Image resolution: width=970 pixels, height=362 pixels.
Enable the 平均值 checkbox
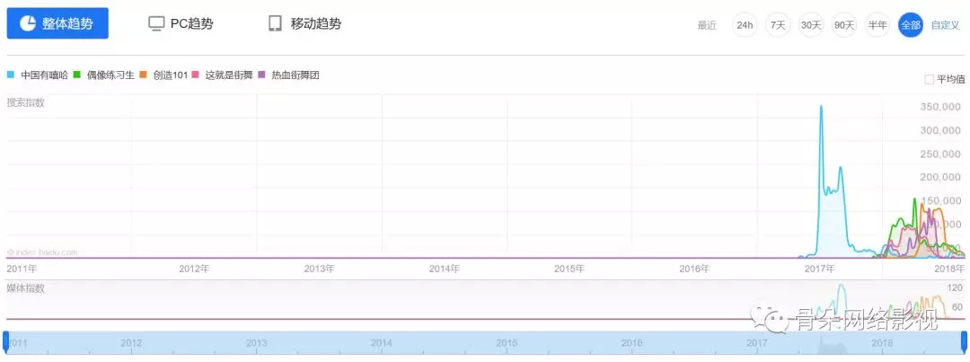coord(930,79)
